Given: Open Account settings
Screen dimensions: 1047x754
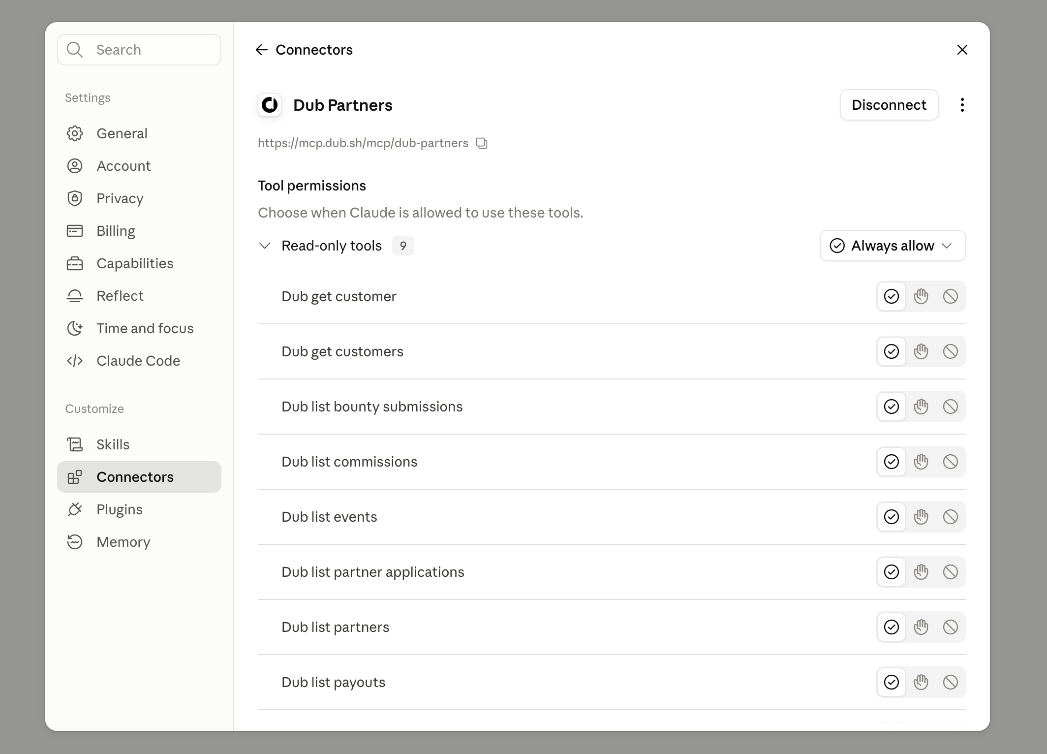Looking at the screenshot, I should click(x=139, y=166).
